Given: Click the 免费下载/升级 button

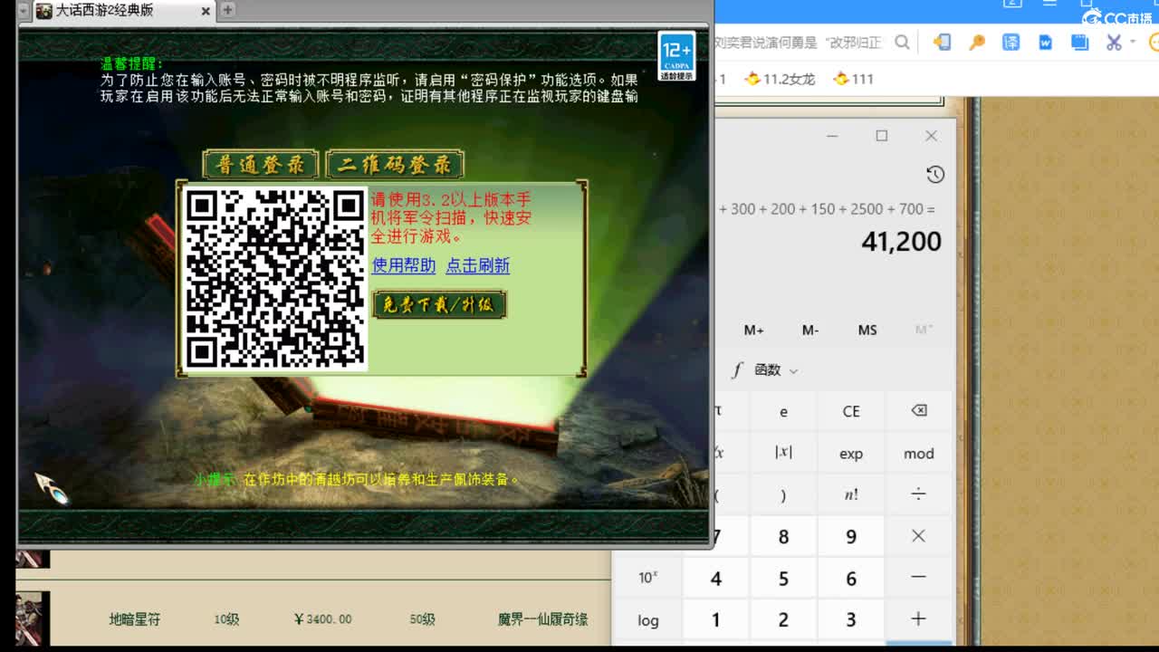Looking at the screenshot, I should point(439,304).
